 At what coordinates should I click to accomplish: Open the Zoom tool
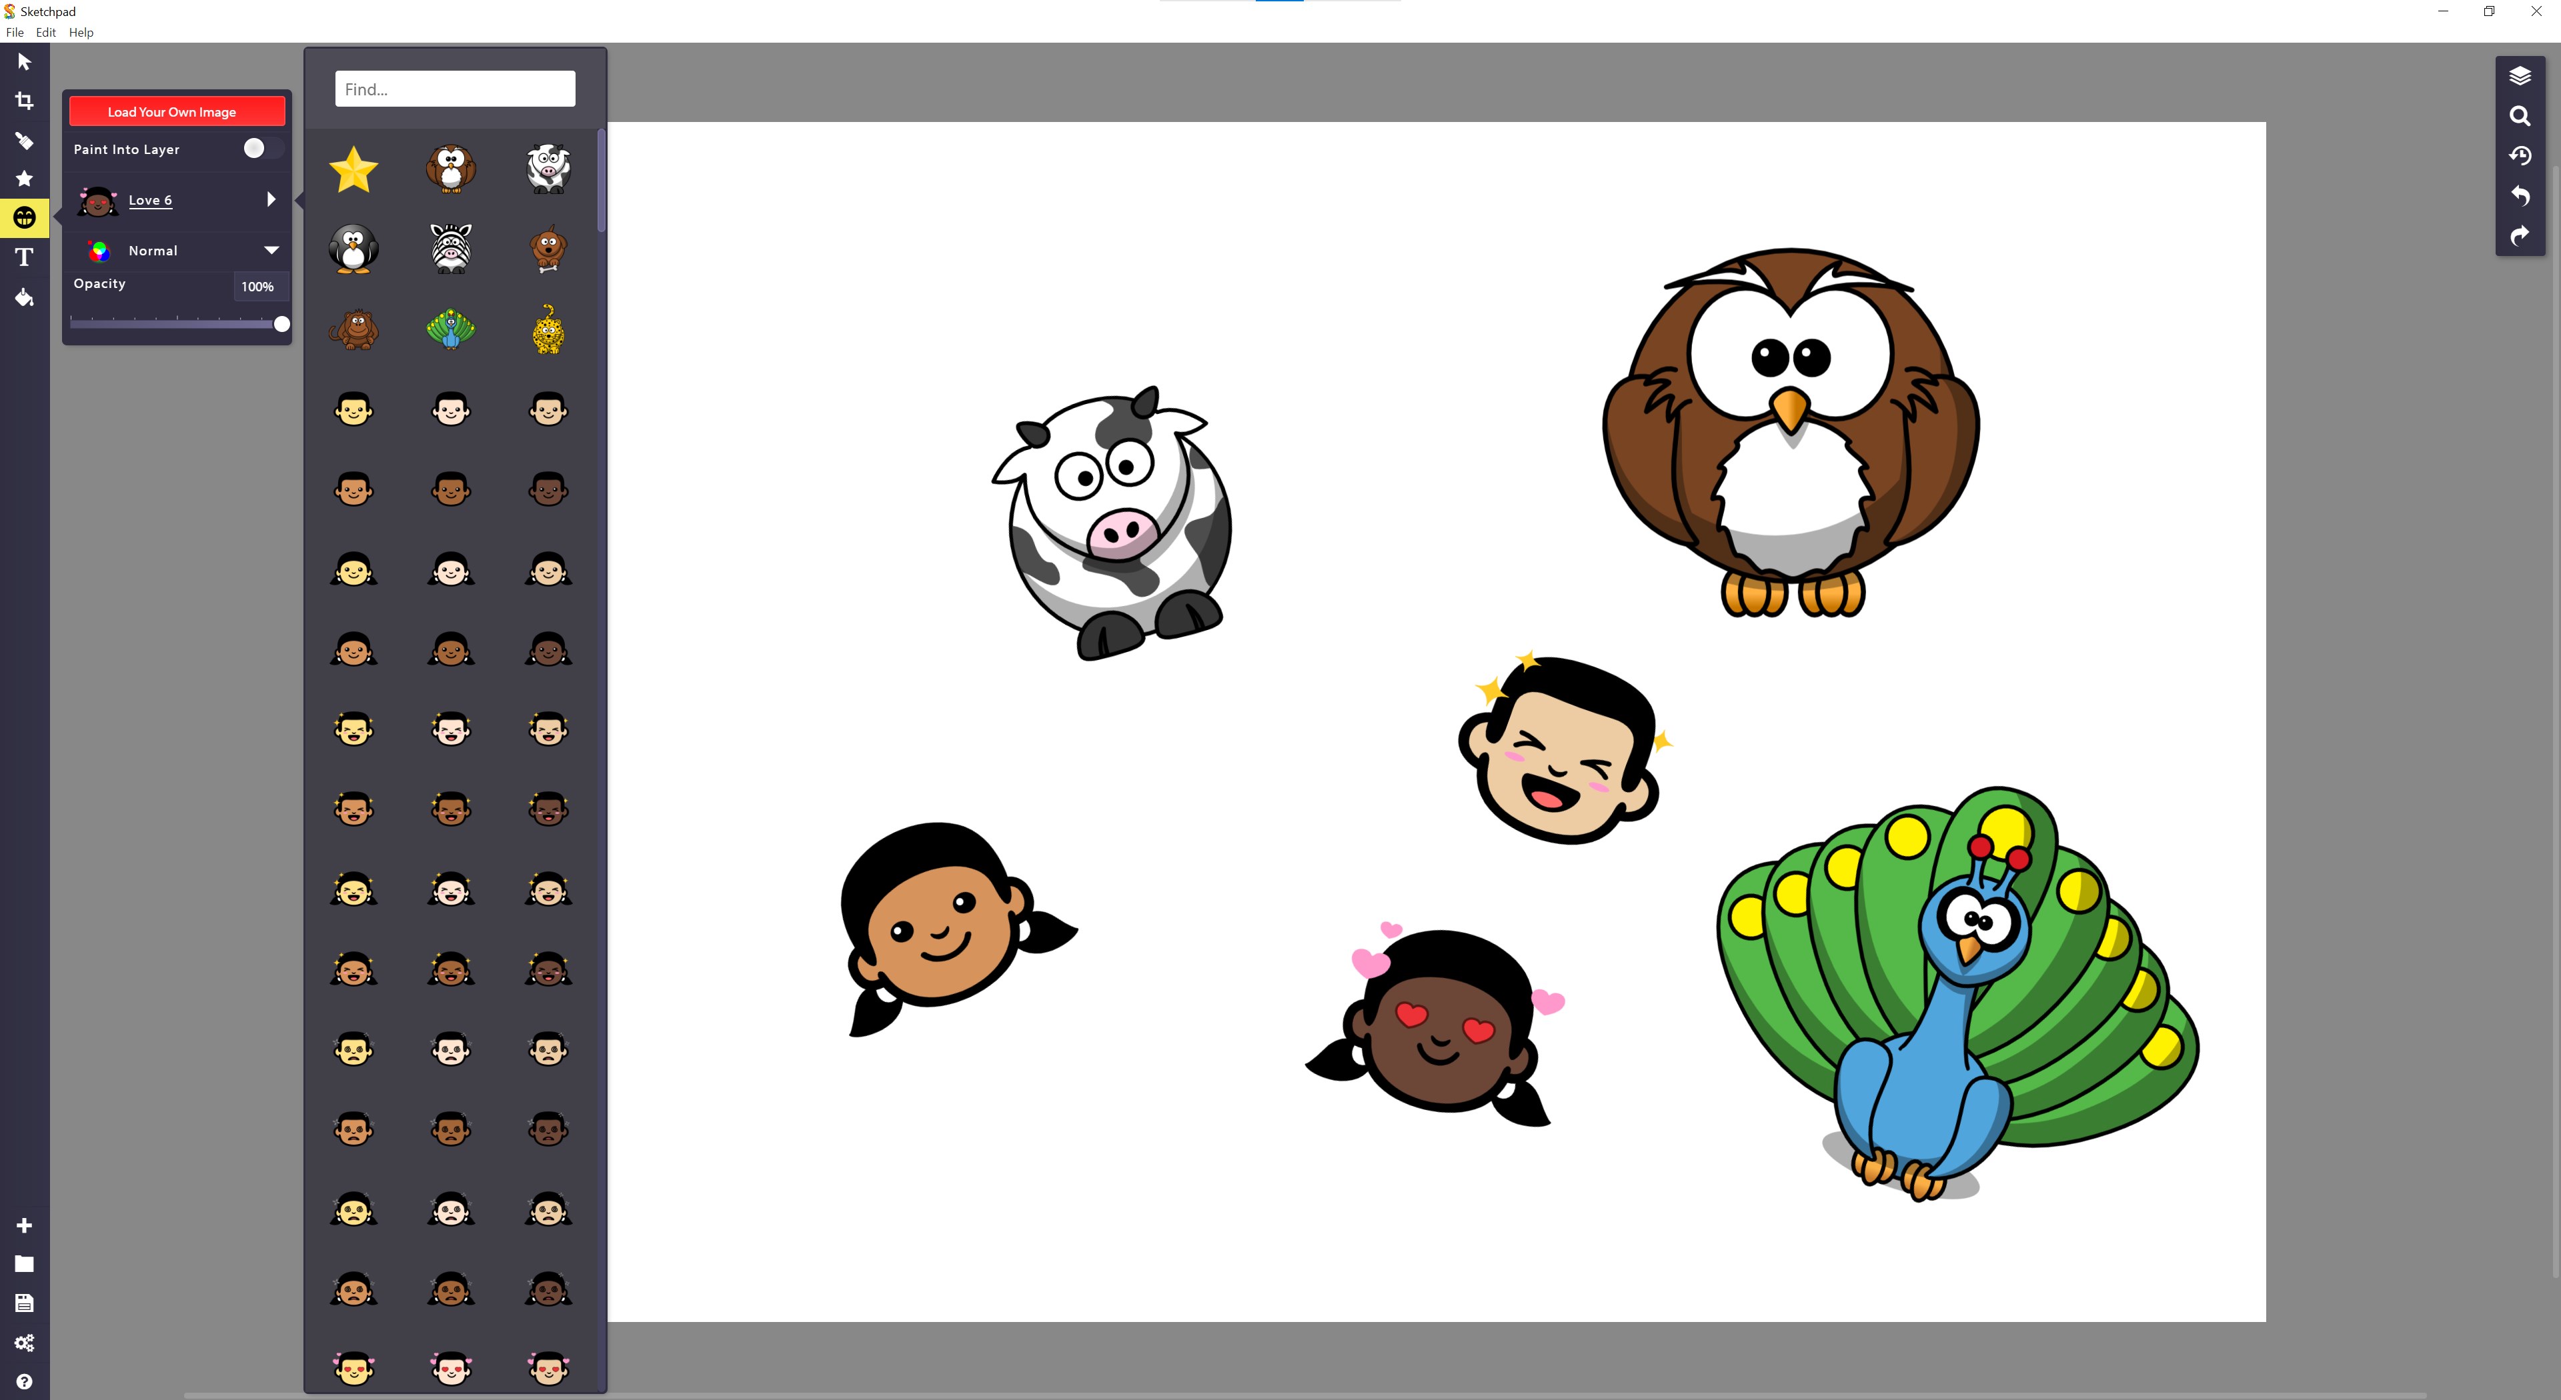tap(2520, 116)
